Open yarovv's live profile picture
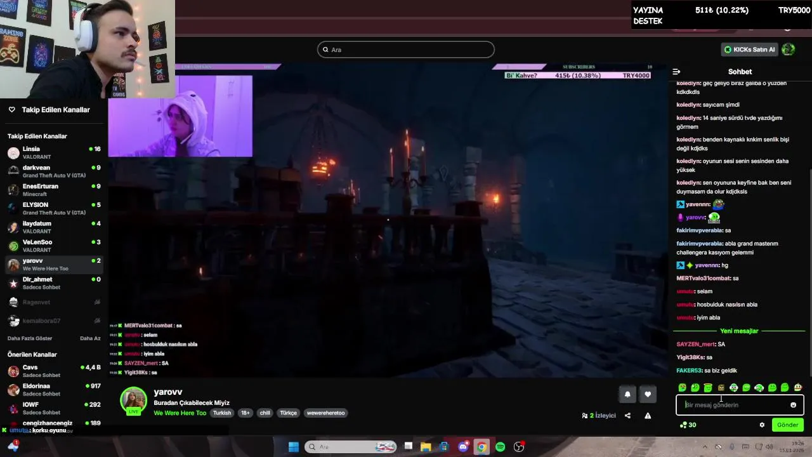The height and width of the screenshot is (457, 812). [134, 401]
